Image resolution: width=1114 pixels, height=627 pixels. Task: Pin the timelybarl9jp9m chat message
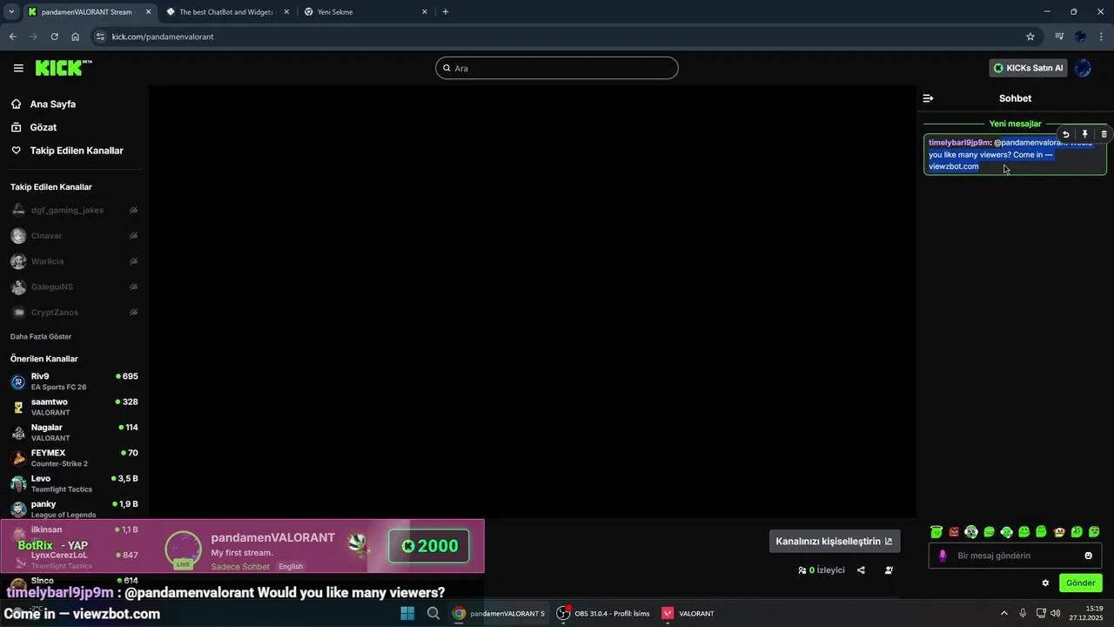coord(1084,134)
